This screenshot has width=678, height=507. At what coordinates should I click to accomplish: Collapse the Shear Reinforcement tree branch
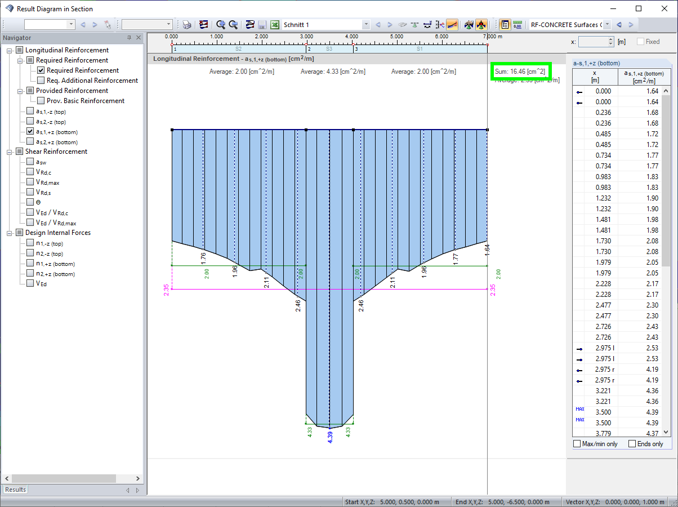(10, 152)
